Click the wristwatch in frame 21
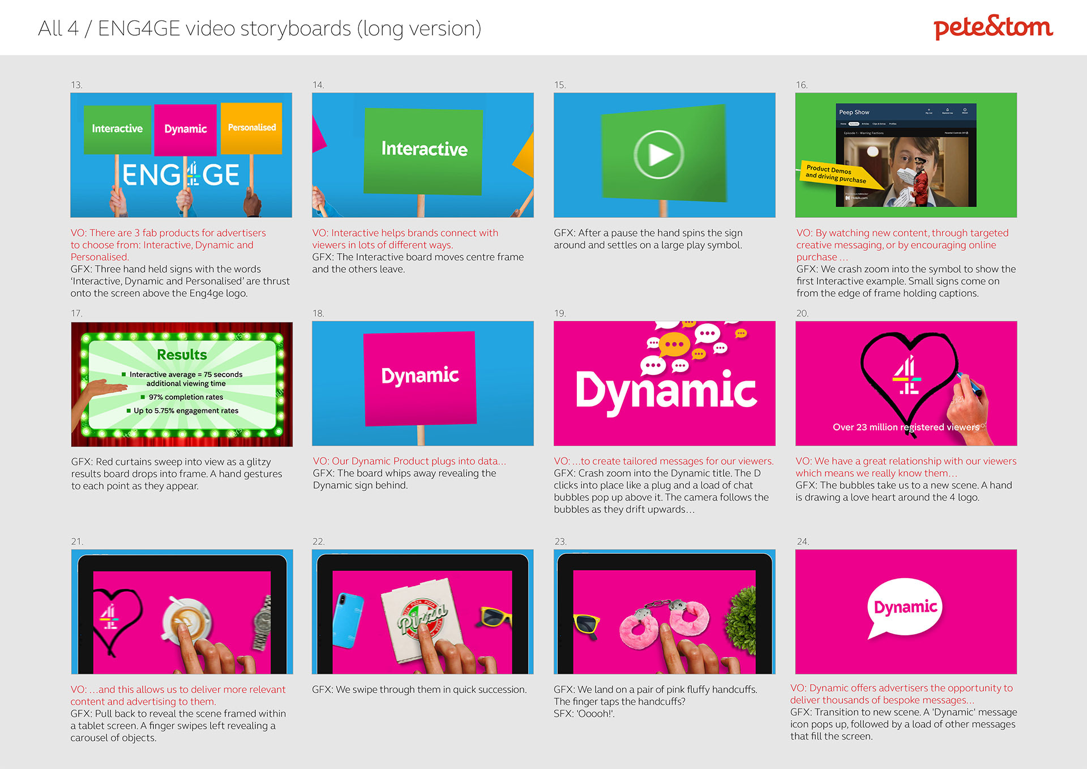The image size is (1087, 769). coord(263,623)
